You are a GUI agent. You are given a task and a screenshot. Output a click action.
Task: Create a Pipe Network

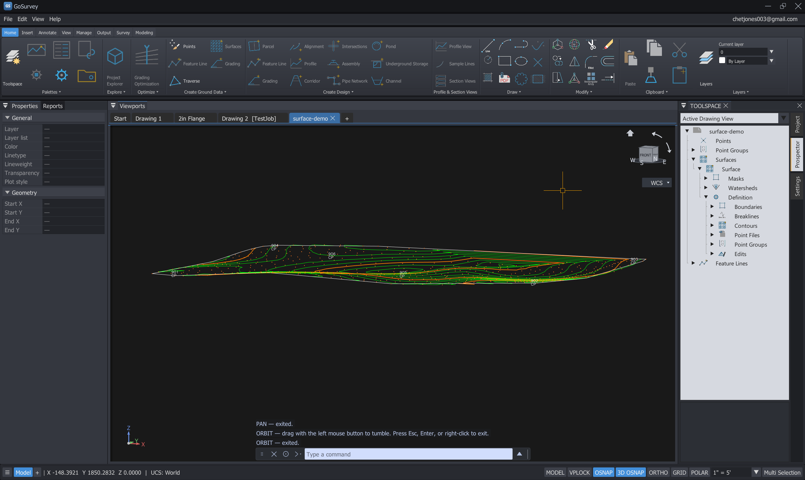[x=347, y=81]
